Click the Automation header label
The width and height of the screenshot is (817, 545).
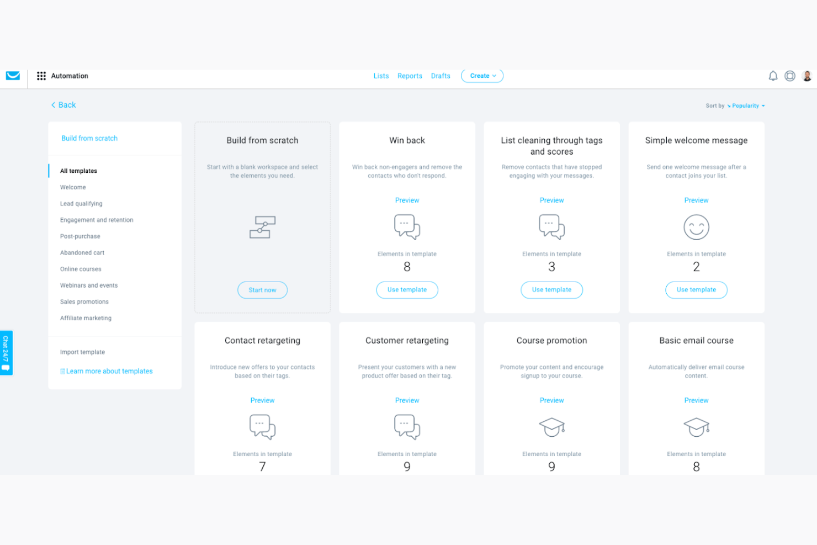70,76
